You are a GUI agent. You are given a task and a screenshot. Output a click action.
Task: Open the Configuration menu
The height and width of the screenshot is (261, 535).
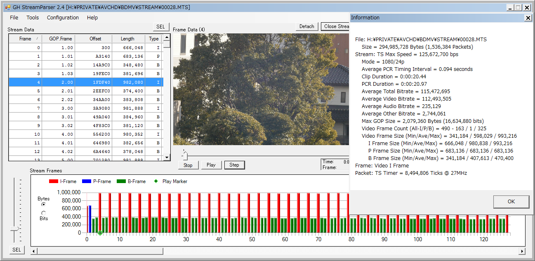pos(63,18)
